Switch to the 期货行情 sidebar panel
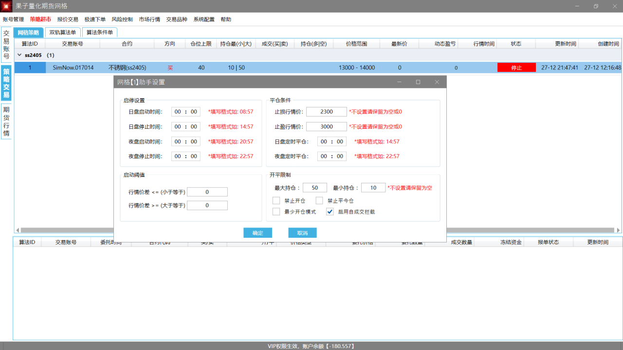Screen dimensions: 623x350 tap(6, 122)
